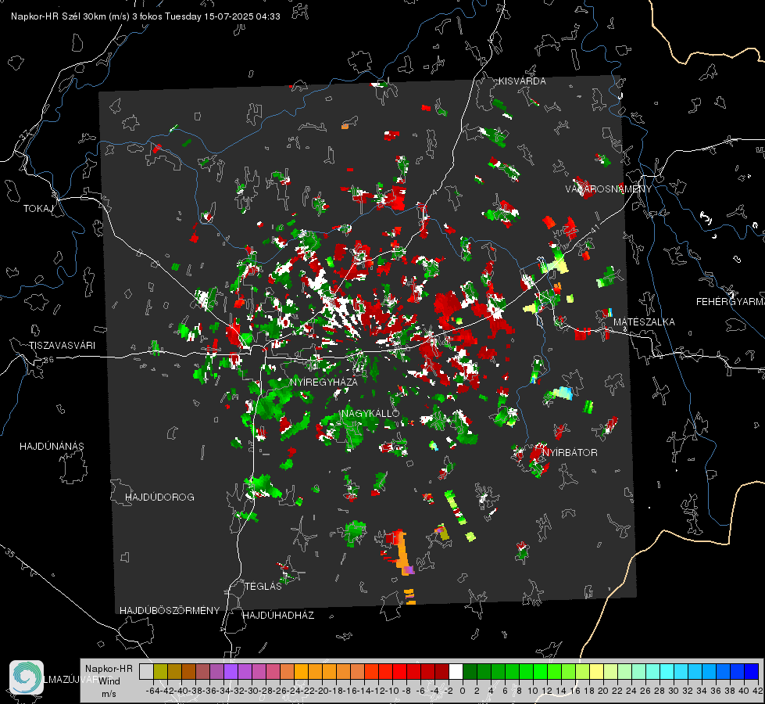The height and width of the screenshot is (704, 765).
Task: Click the NYÍRBÁTOR label
Action: (x=570, y=453)
